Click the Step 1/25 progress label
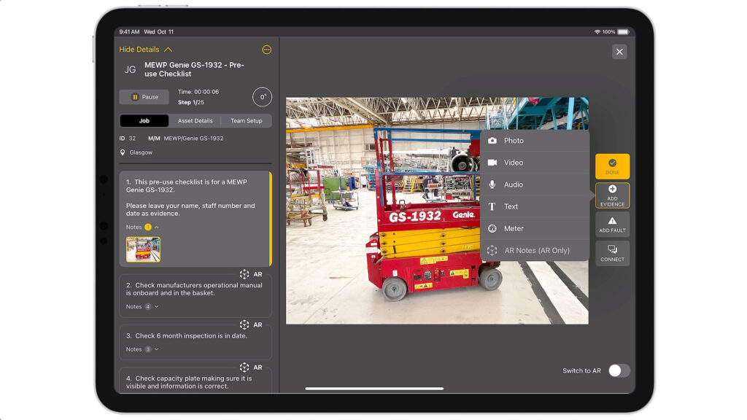Viewport: 747px width, 420px height. coord(191,102)
